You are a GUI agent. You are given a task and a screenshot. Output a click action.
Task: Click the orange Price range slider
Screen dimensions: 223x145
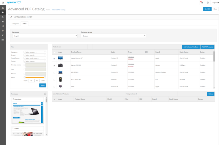pos(35,77)
